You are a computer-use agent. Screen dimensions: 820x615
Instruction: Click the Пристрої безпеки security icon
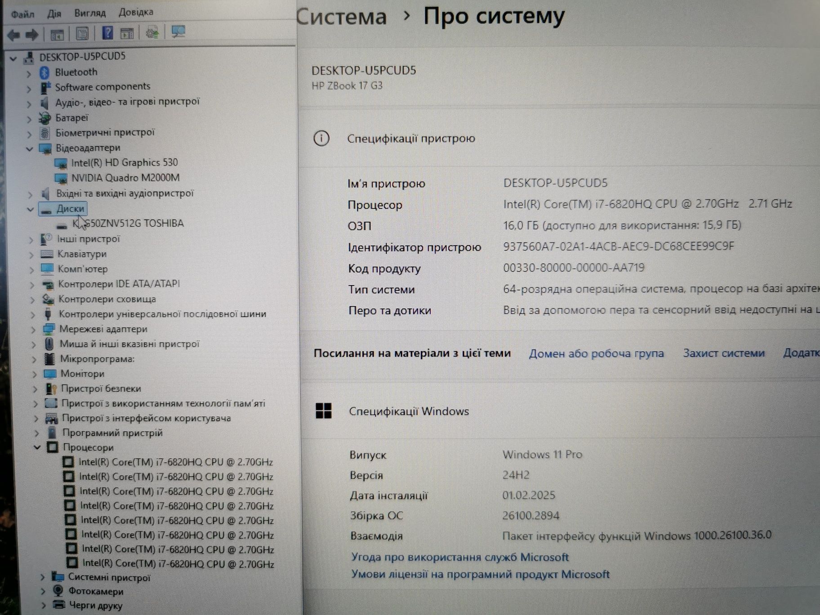51,388
